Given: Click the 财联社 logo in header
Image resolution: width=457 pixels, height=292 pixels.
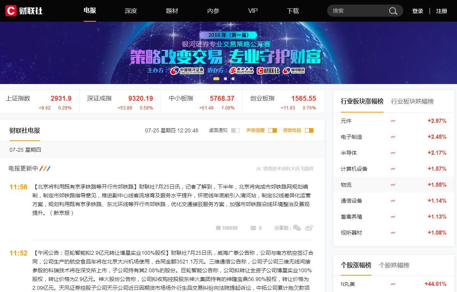Looking at the screenshot, I should (24, 11).
